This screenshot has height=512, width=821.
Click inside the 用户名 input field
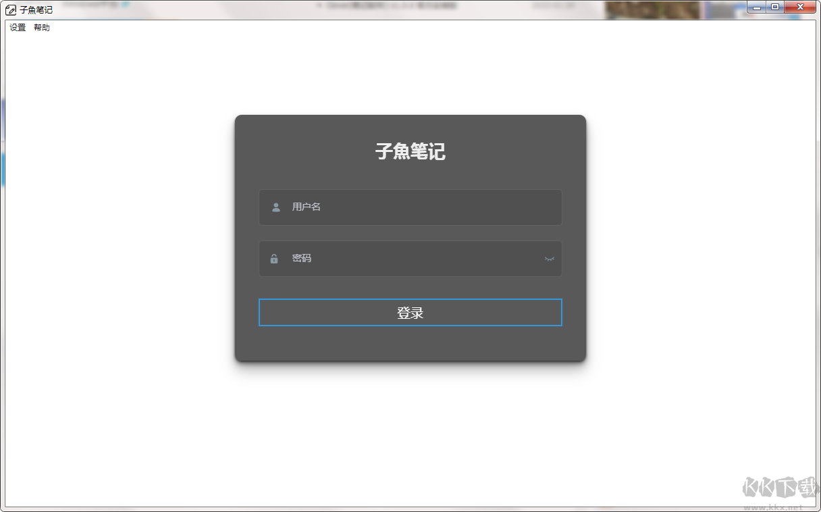(405, 207)
